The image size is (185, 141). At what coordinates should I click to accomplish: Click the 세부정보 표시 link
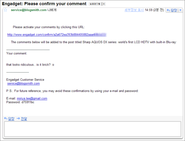click(134, 10)
